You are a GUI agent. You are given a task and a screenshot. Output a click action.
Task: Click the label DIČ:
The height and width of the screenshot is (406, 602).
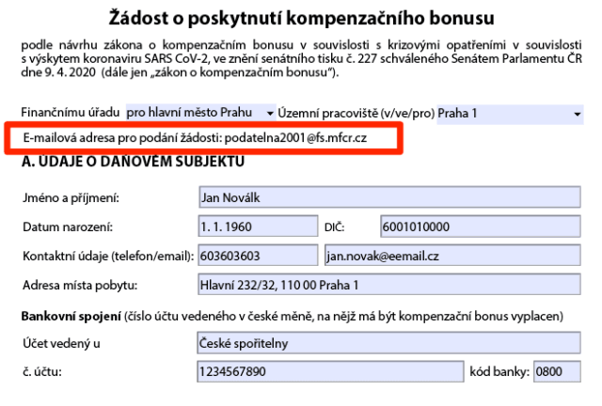click(335, 227)
